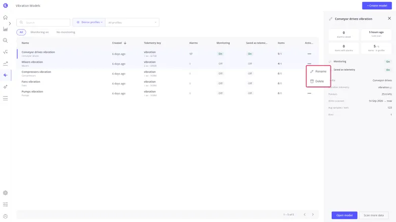Close the Conveyor drives vibration details panel
The width and height of the screenshot is (396, 222).
pos(389,18)
